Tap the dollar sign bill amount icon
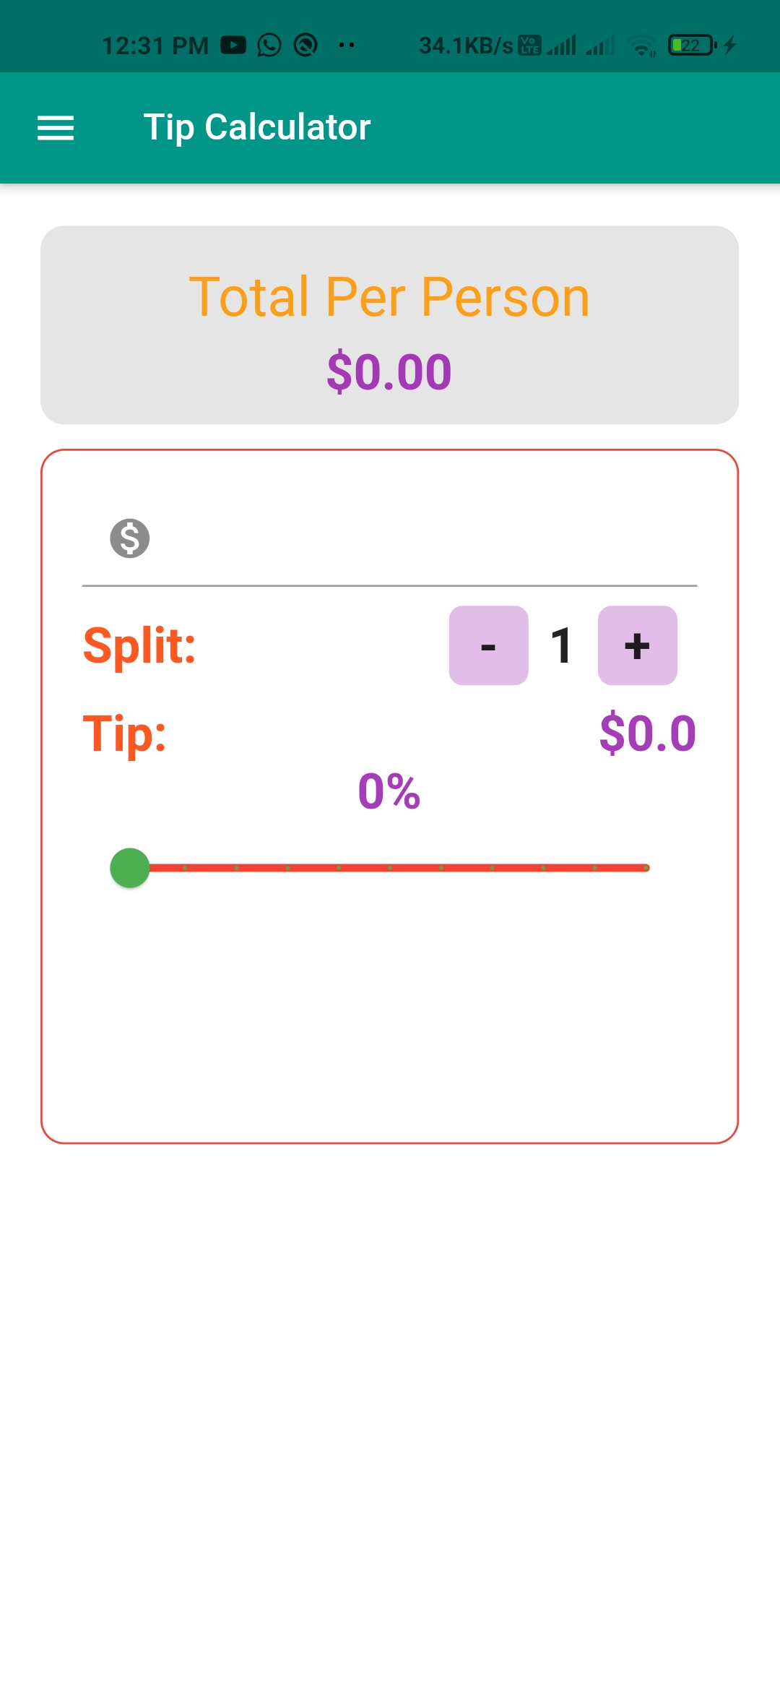The width and height of the screenshot is (780, 1691). coord(130,538)
